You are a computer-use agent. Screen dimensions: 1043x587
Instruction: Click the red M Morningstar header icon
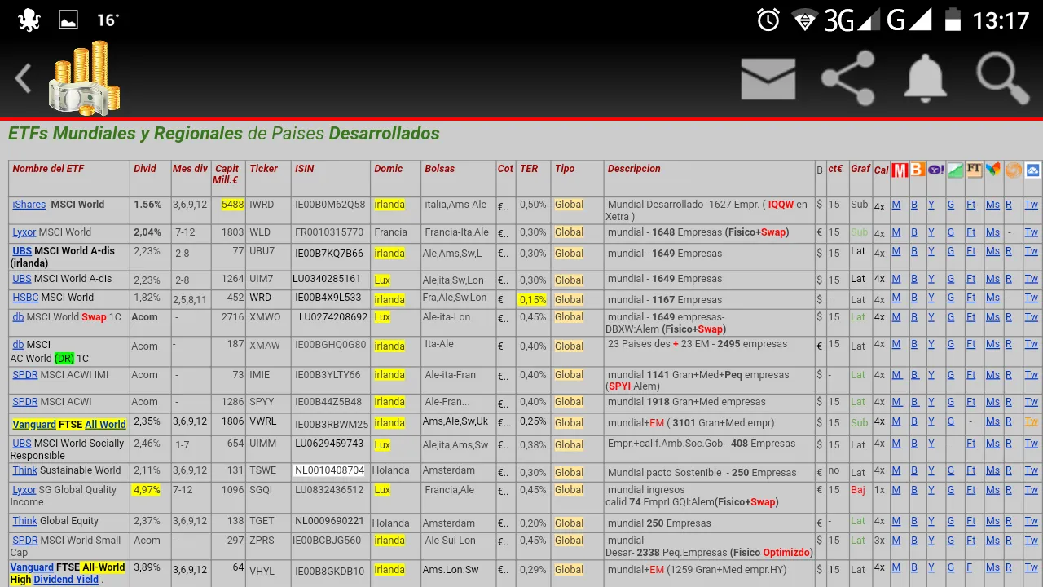coord(900,170)
